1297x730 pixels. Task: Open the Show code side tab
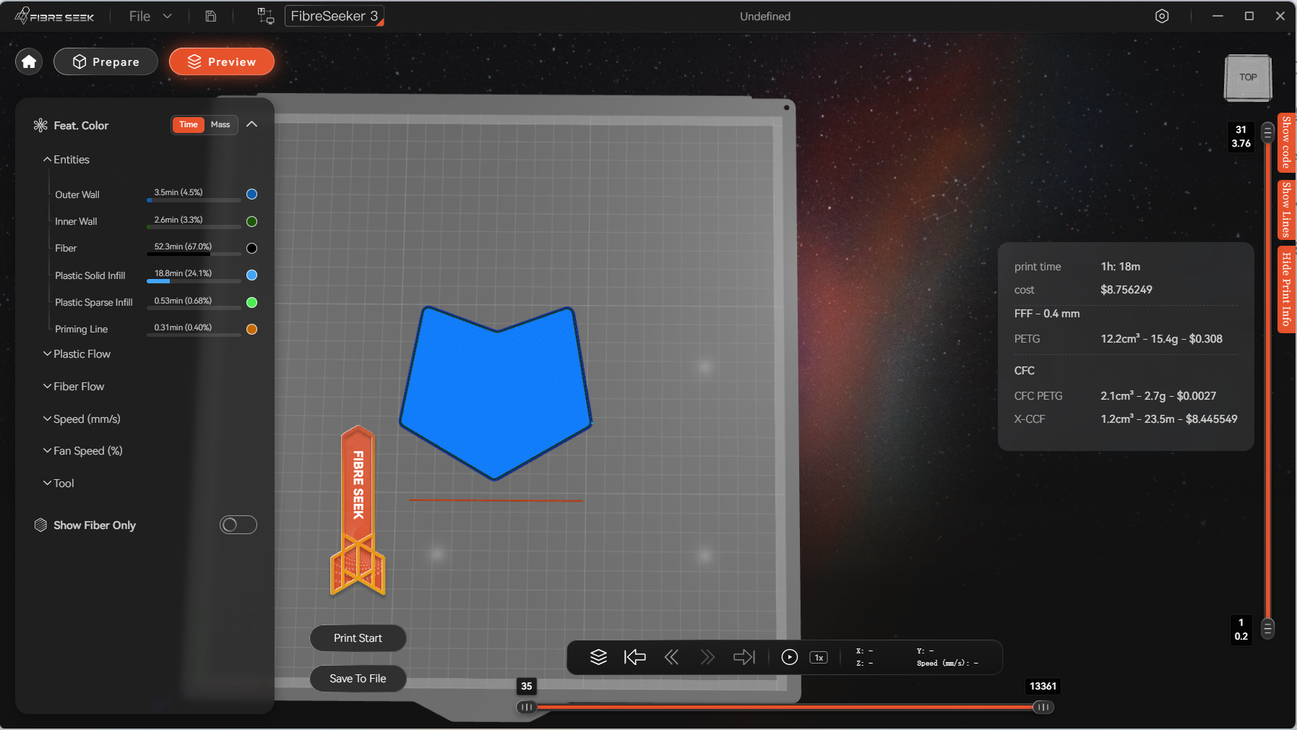pyautogui.click(x=1286, y=142)
